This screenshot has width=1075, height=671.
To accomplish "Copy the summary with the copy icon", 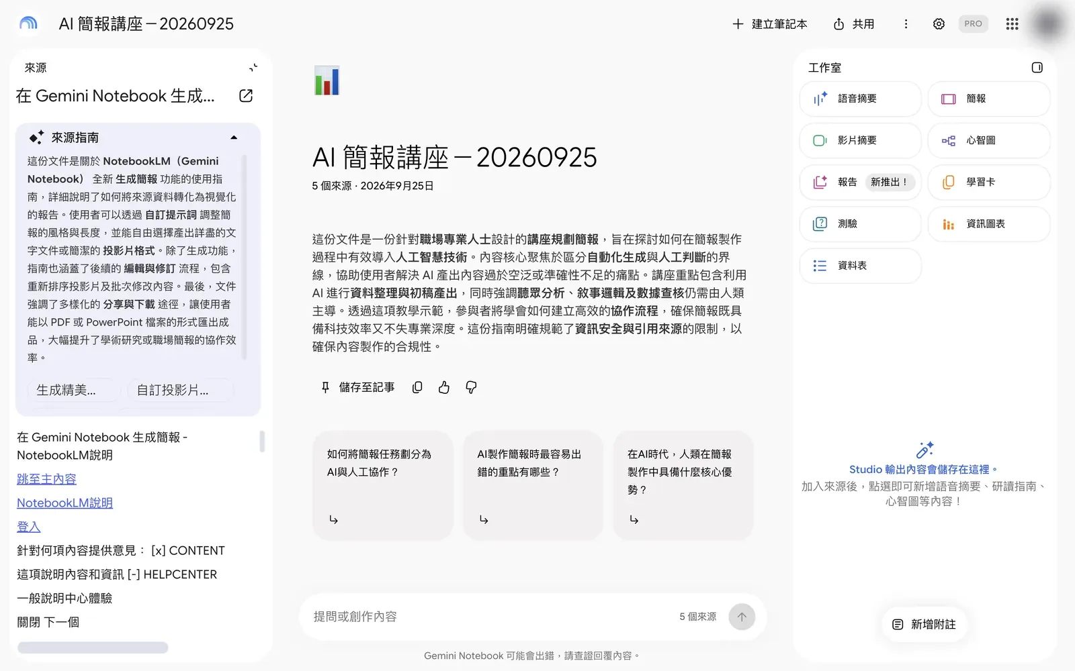I will pyautogui.click(x=417, y=387).
